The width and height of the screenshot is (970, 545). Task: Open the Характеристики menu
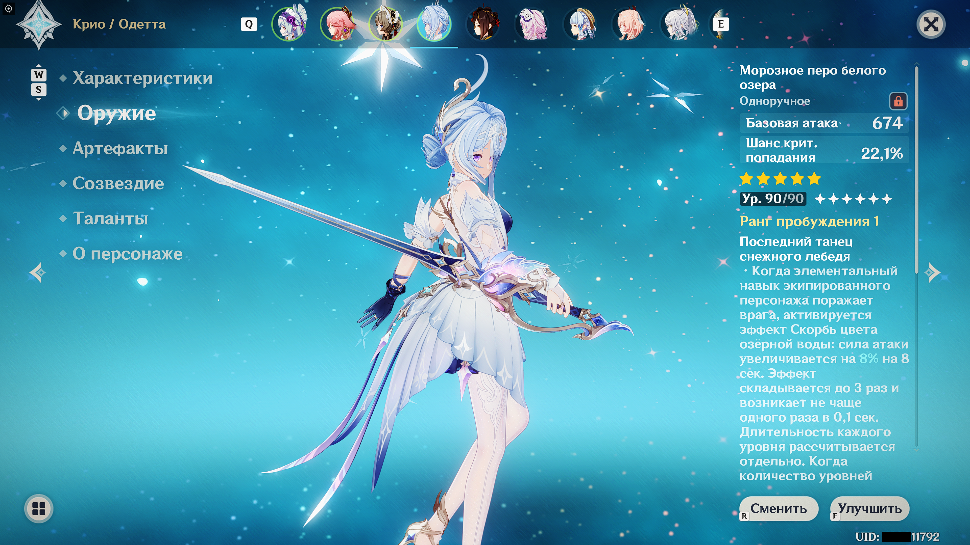coord(142,78)
